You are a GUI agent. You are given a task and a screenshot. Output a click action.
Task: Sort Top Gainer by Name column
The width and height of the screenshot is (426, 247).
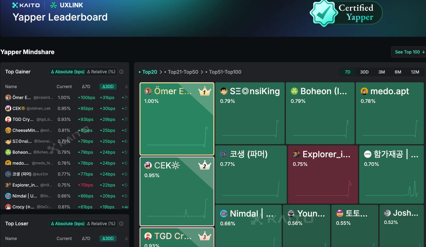pyautogui.click(x=11, y=86)
